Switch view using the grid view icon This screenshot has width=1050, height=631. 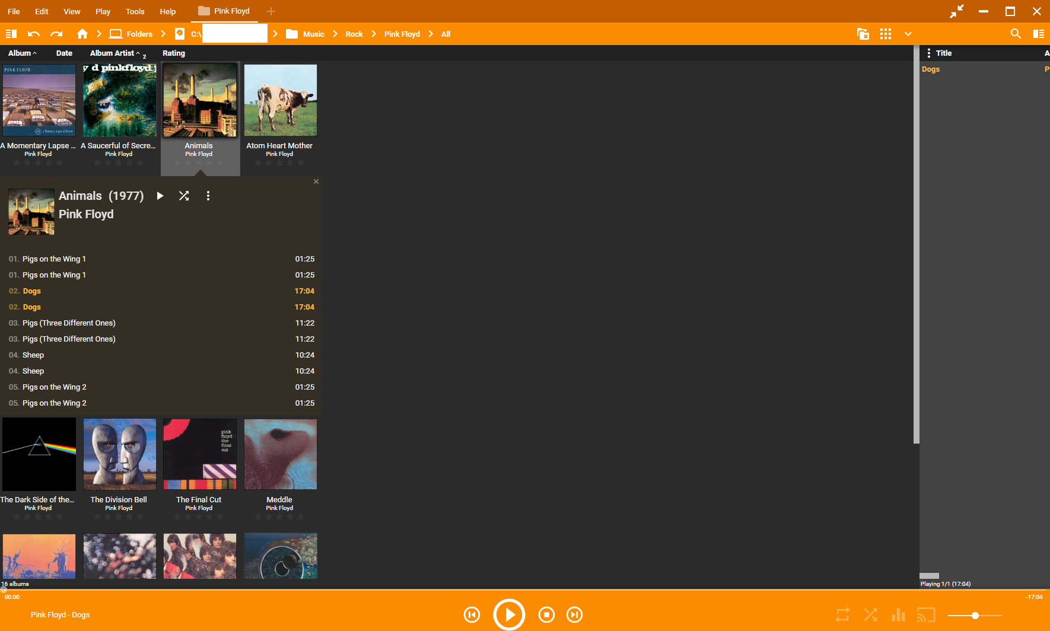point(886,34)
